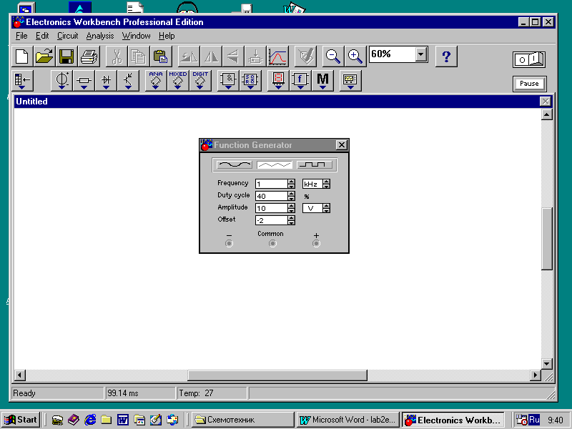This screenshot has width=572, height=429.
Task: Change the amplitude unit V spinner
Action: [327, 208]
